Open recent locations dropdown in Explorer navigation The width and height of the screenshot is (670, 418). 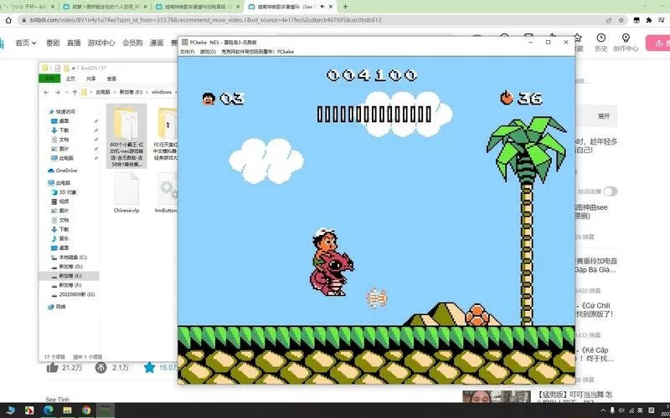coord(66,92)
